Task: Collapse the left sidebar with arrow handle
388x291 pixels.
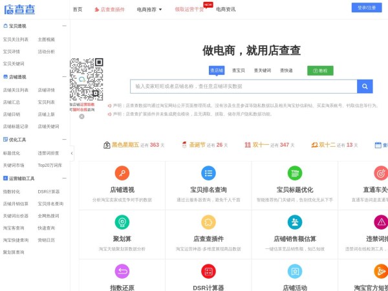Action: 72,153
